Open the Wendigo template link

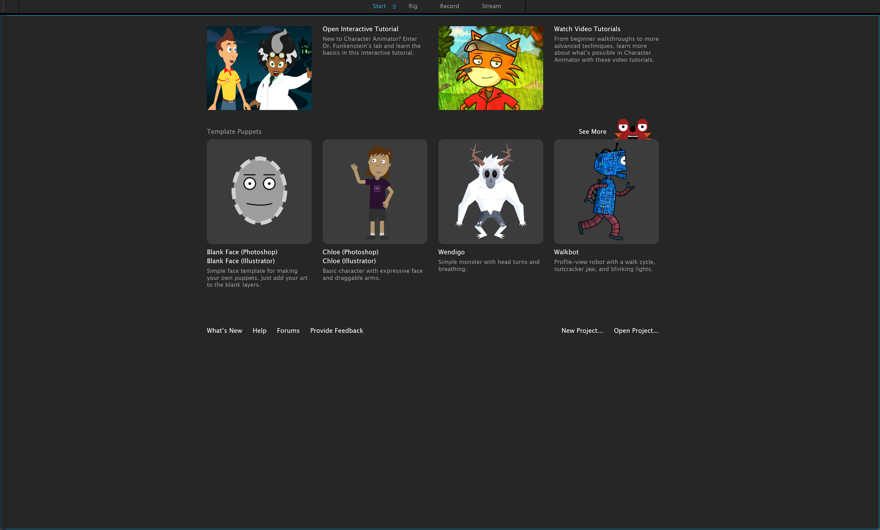(x=451, y=252)
